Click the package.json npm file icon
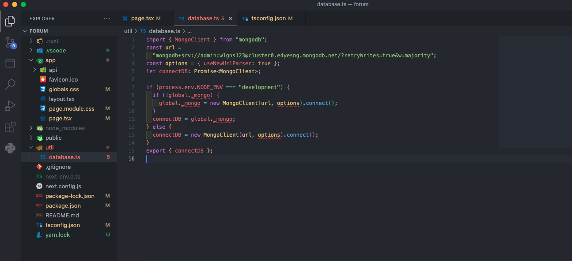572x261 pixels. click(x=39, y=205)
